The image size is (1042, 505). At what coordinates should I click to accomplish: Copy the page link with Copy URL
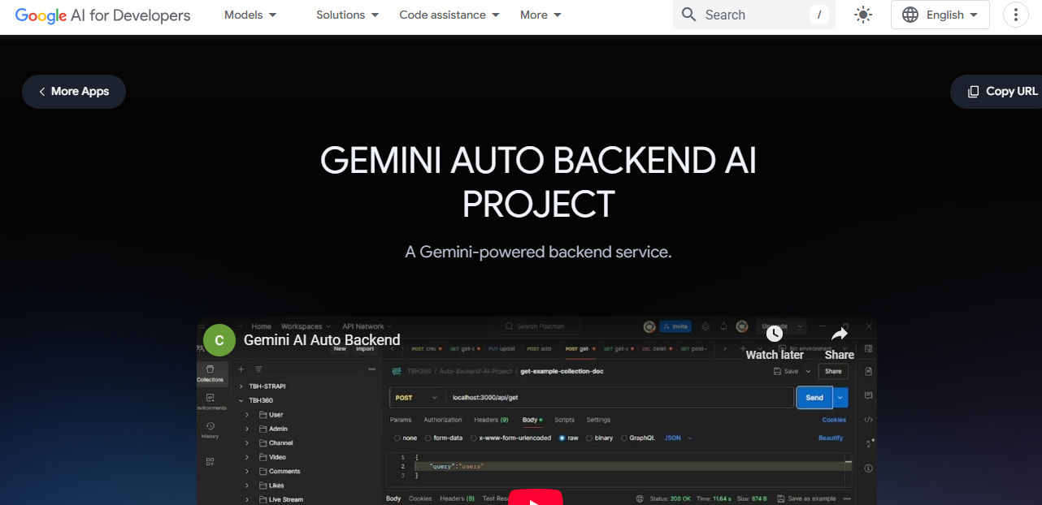tap(996, 92)
